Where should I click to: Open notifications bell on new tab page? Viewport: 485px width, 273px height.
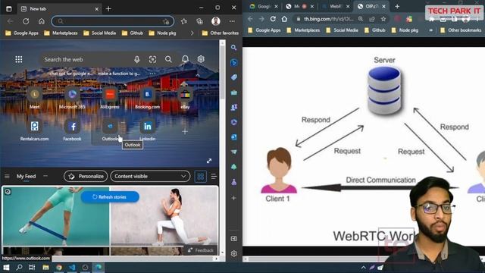point(185,59)
